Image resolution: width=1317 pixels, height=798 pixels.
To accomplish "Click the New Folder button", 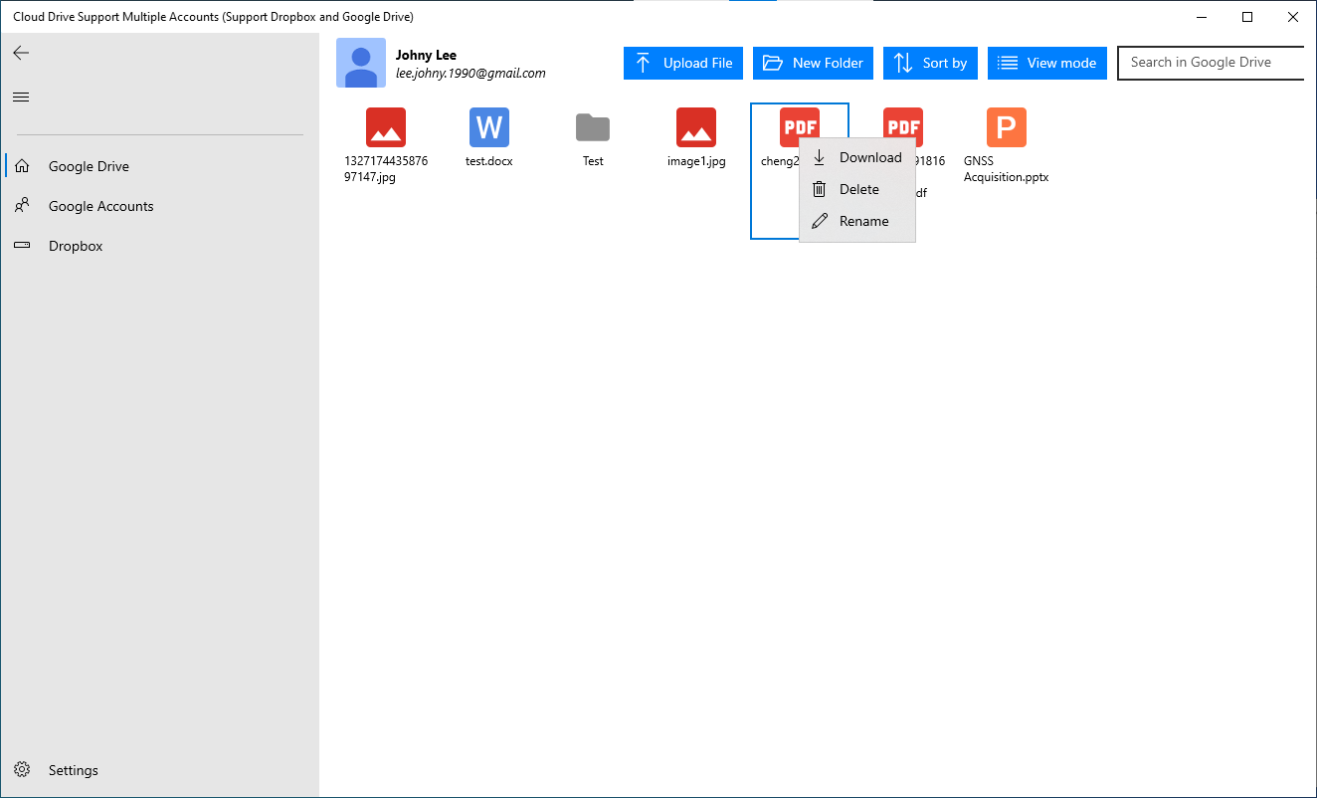I will tap(813, 63).
